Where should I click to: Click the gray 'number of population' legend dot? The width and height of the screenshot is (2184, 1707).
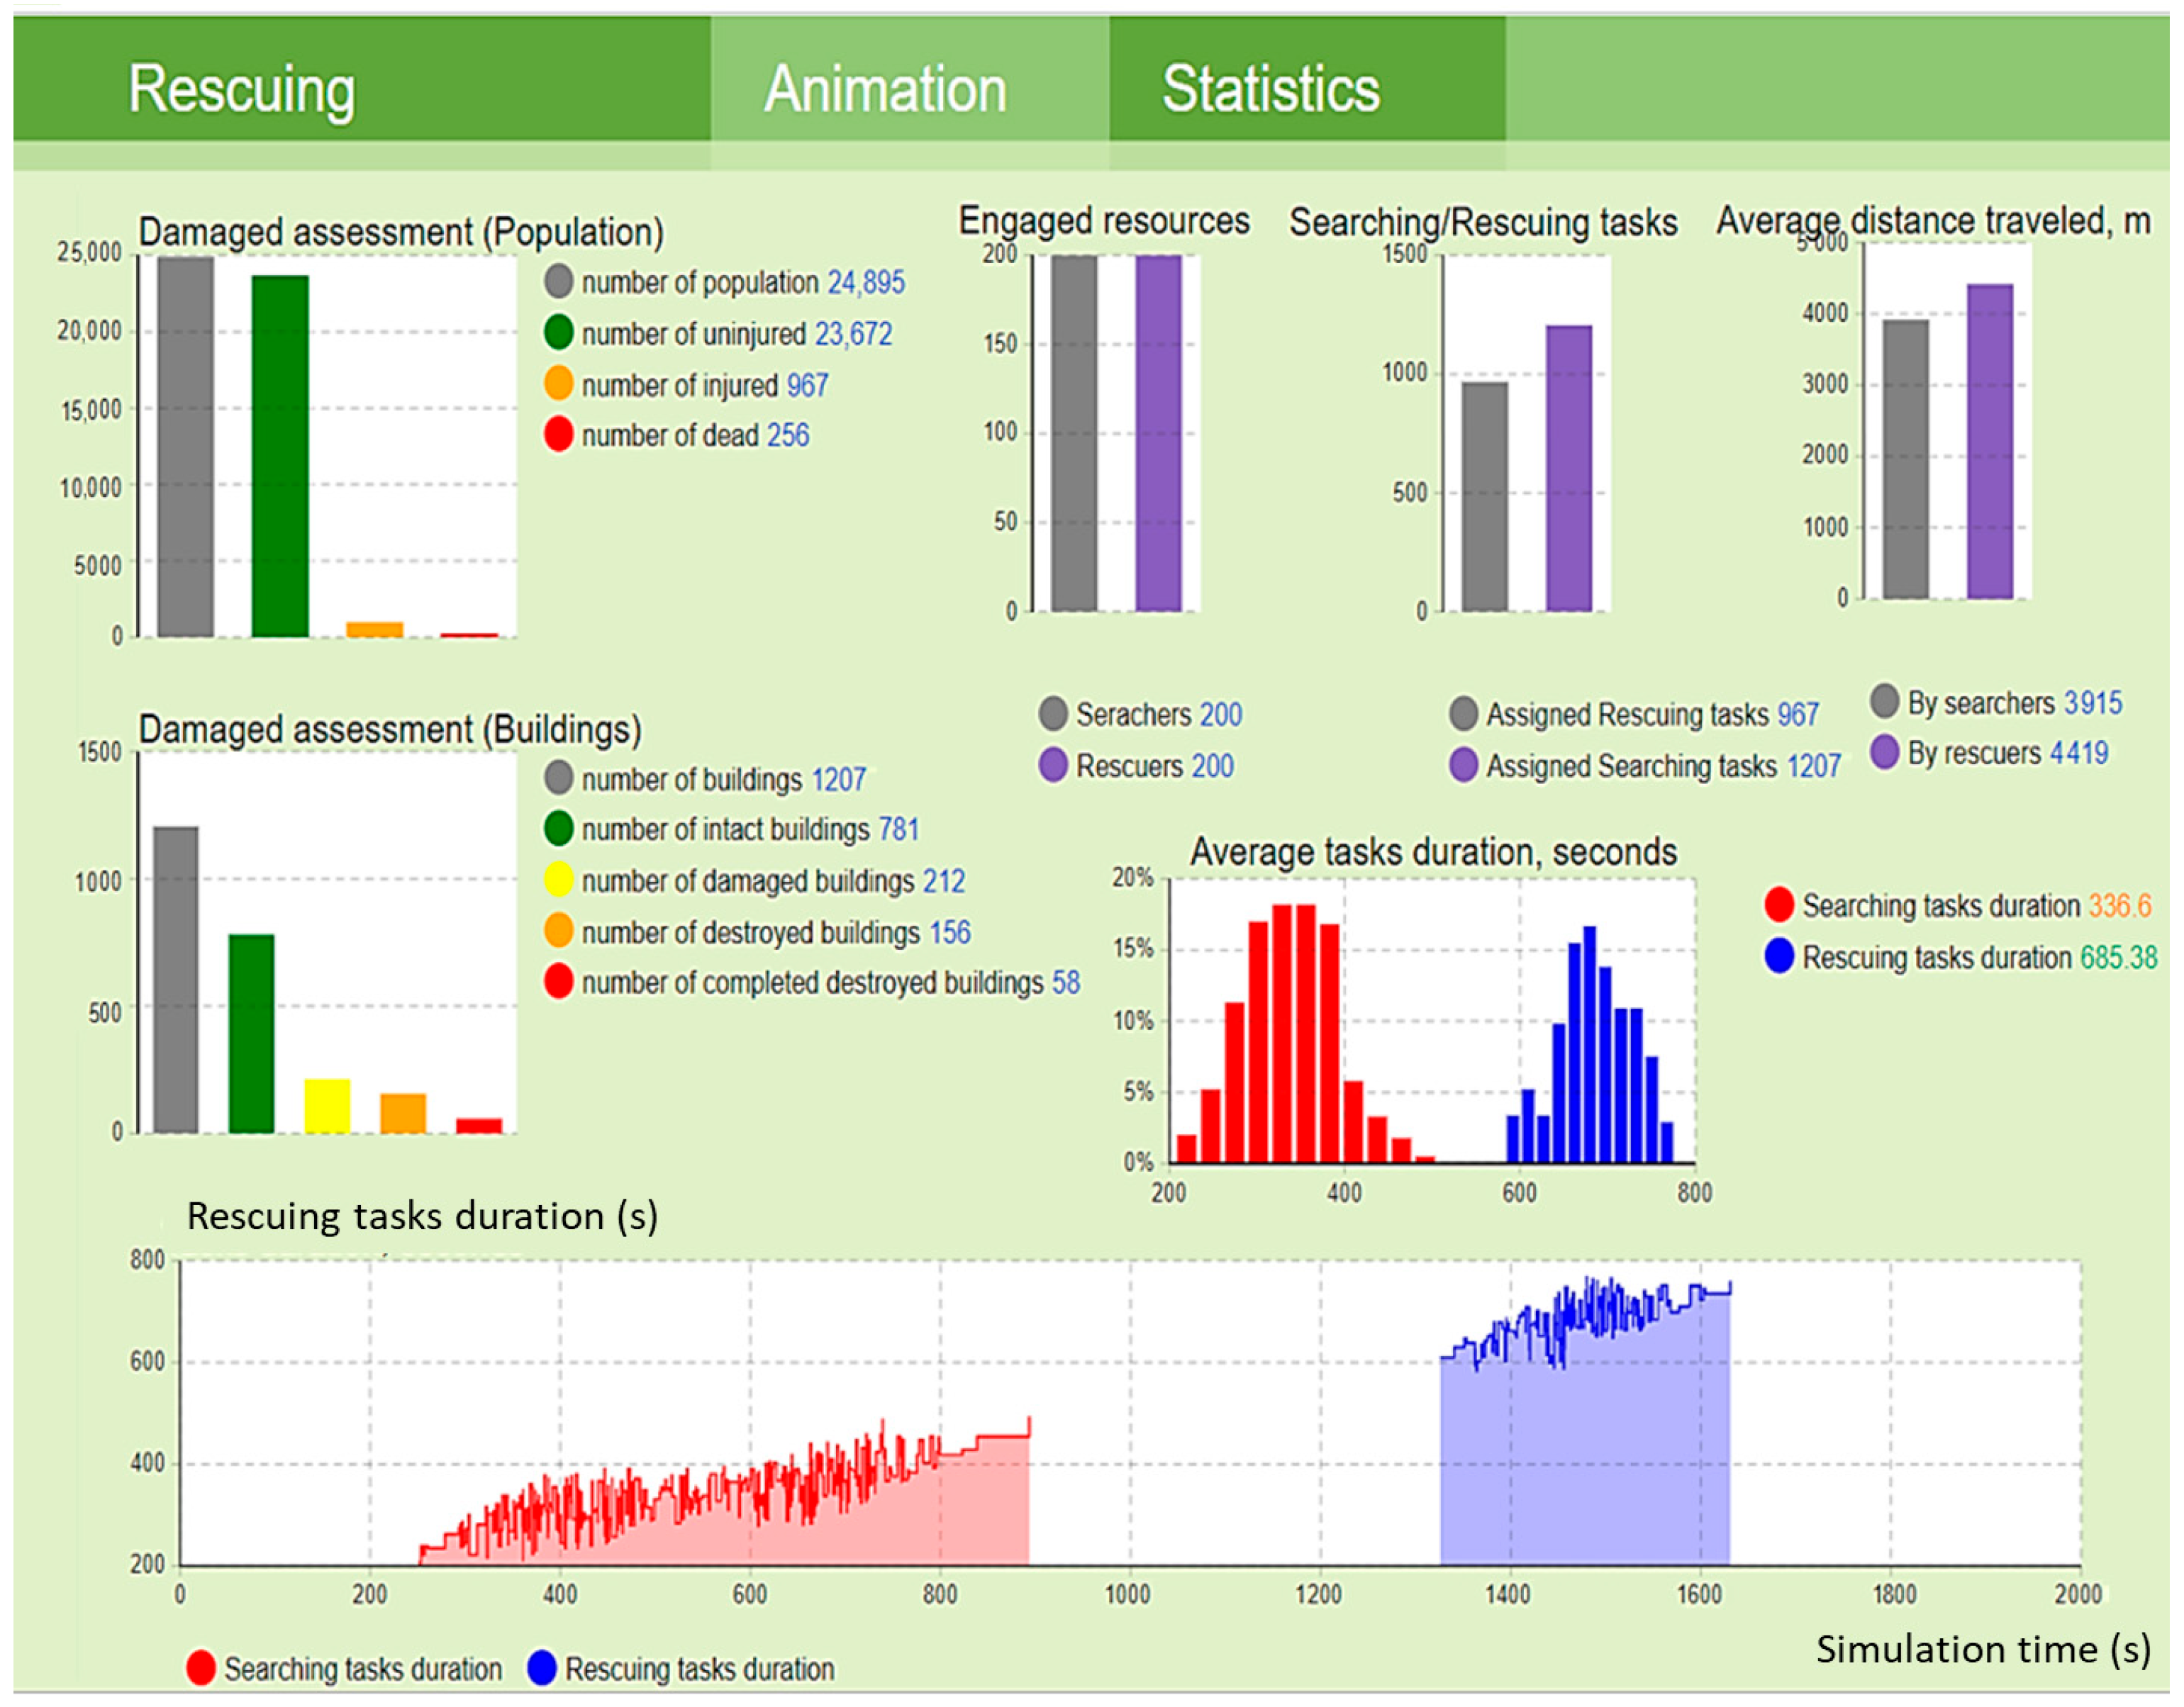(558, 281)
